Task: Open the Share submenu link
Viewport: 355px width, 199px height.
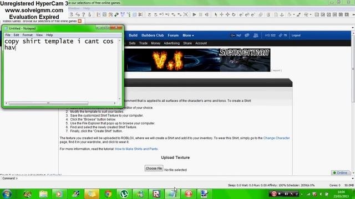Action: coord(187,43)
